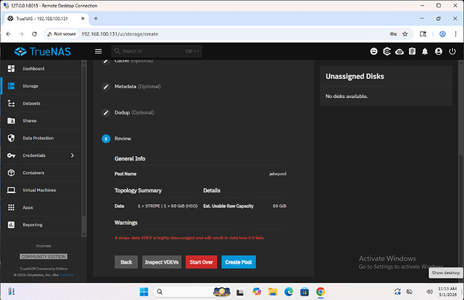Open Microsoft Store from the taskbar
Screen dimensions: 464x300
[x=304, y=292]
